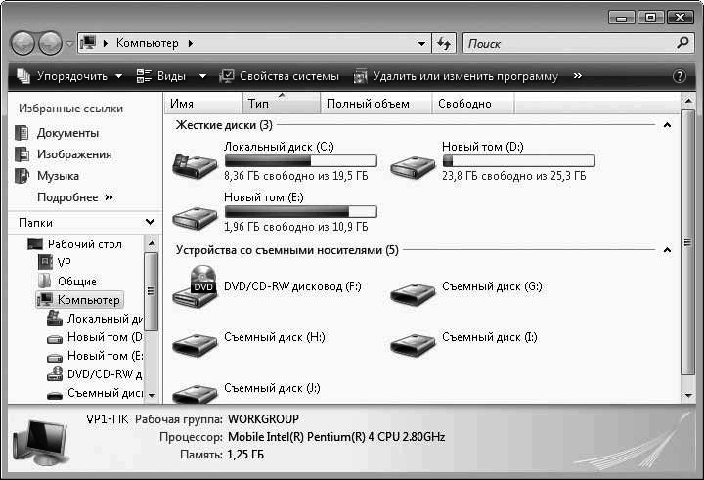Collapse the Жесткие диски group
704x480 pixels.
click(x=667, y=125)
